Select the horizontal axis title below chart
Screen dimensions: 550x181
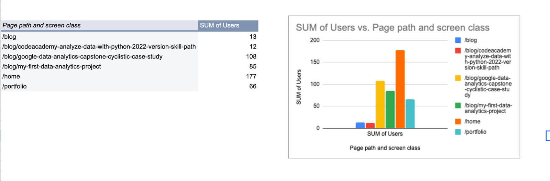(x=385, y=148)
